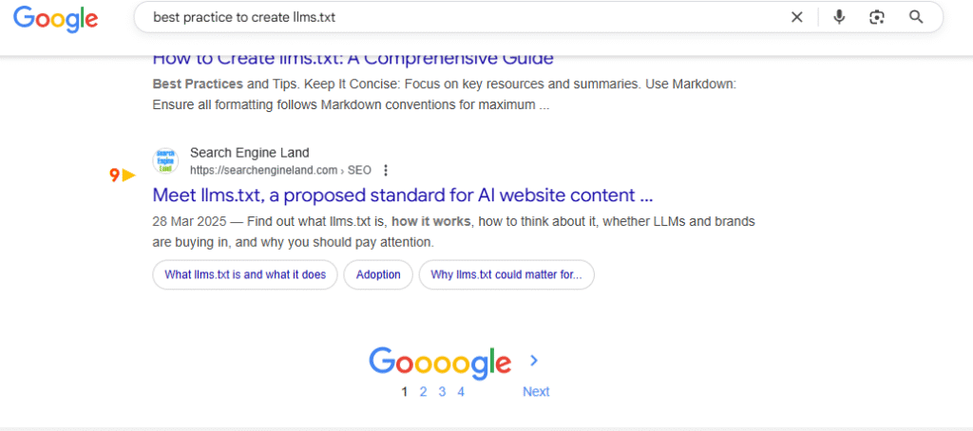This screenshot has height=431, width=973.
Task: Click the Google logo in header
Action: coord(56,18)
